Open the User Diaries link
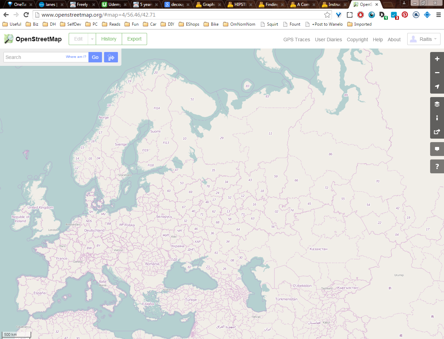The image size is (444, 339). click(328, 40)
